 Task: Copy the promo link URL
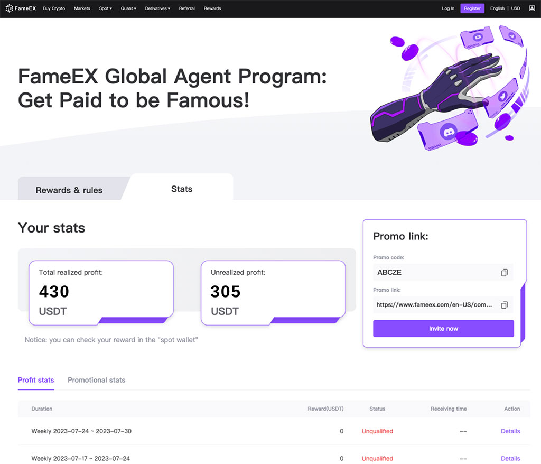click(x=504, y=305)
